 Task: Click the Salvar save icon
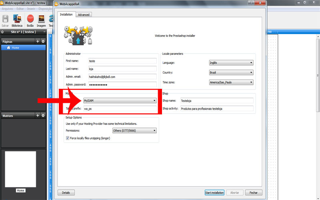5,19
